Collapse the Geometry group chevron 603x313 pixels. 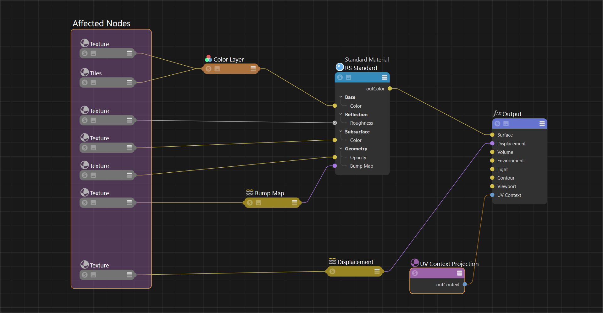(x=341, y=148)
